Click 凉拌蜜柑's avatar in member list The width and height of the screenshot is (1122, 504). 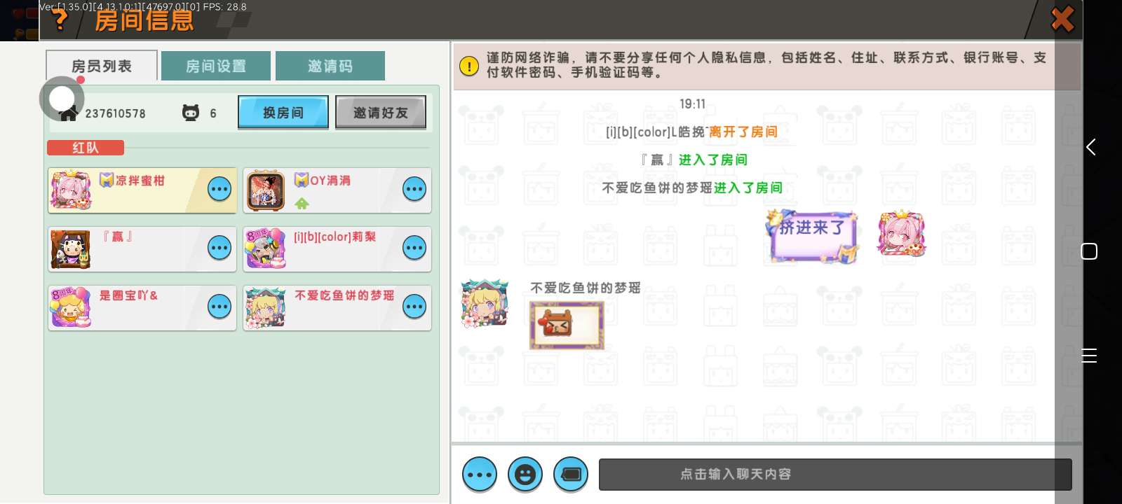tap(71, 190)
